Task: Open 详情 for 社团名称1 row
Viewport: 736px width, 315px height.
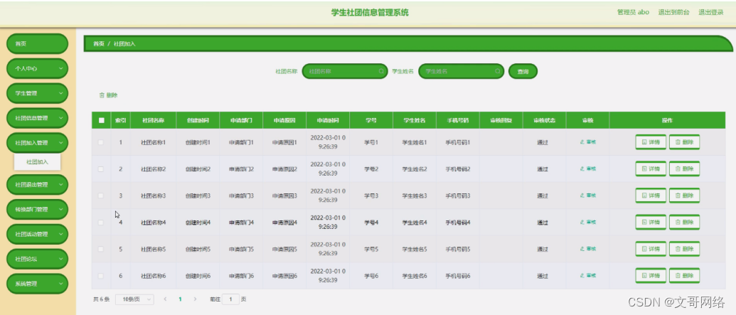Action: [x=651, y=142]
